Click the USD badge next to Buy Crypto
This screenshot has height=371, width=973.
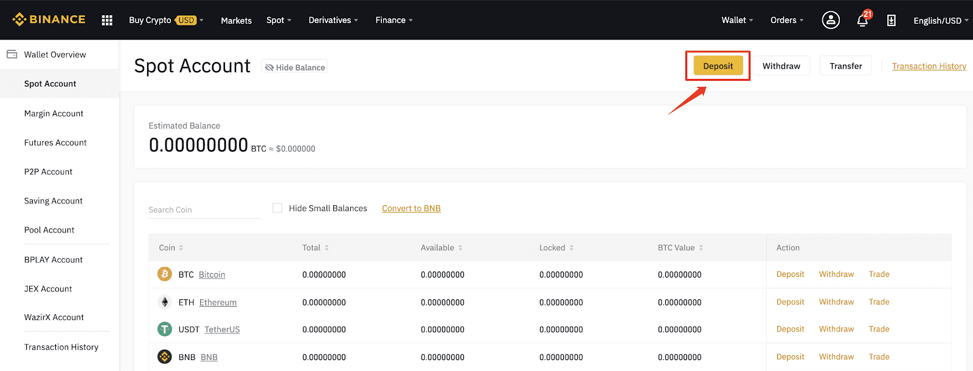(x=185, y=20)
